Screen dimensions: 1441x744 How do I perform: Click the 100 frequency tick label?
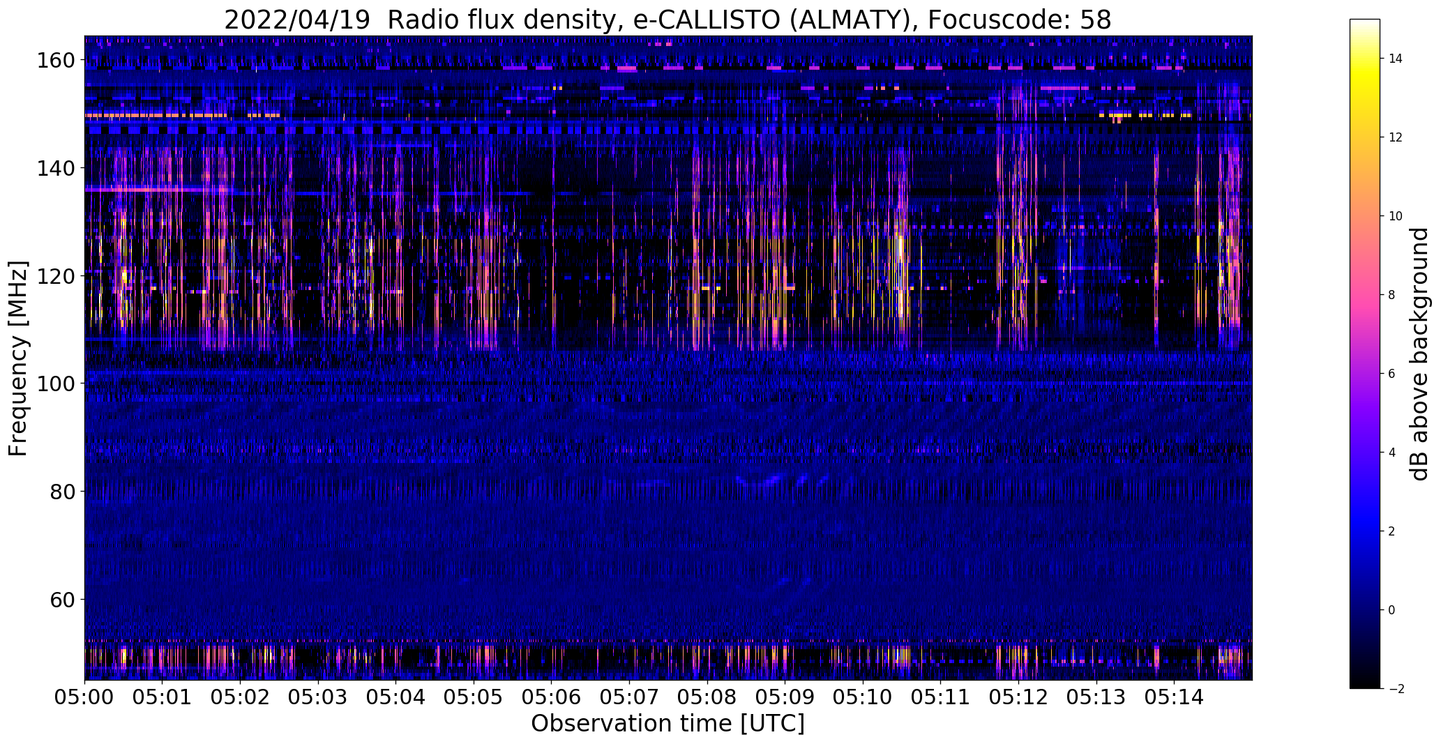(x=55, y=384)
